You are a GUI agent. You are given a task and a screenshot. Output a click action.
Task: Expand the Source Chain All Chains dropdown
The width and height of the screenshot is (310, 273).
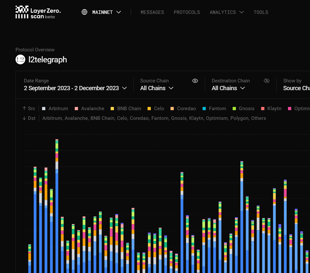coord(157,88)
